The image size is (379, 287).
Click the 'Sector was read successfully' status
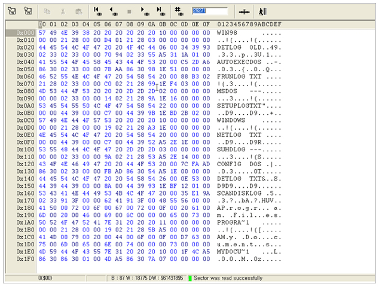click(227, 278)
